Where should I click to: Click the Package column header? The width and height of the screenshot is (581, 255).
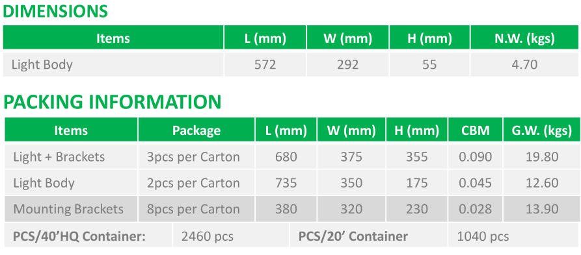pyautogui.click(x=196, y=130)
